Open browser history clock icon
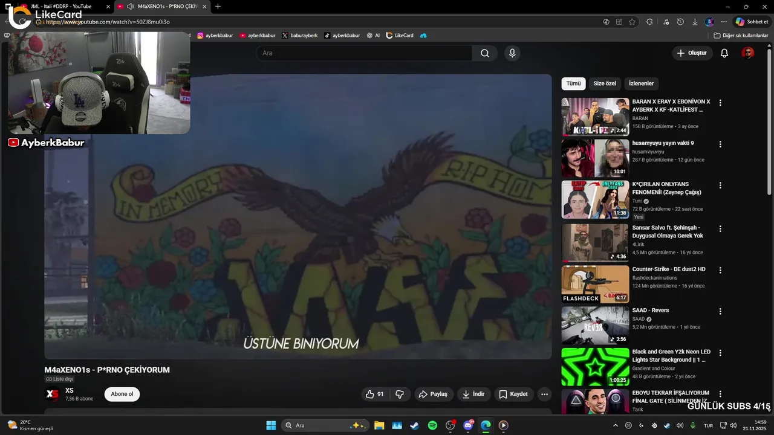774x435 pixels. 680,22
